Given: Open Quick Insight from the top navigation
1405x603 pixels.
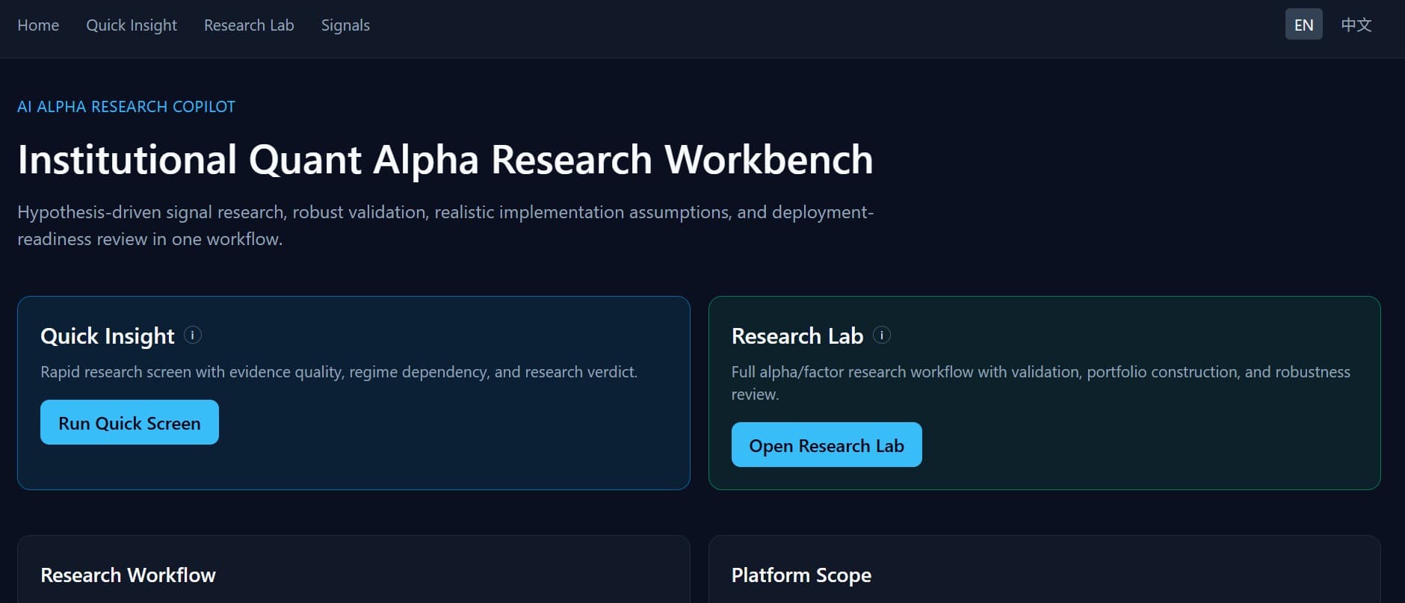Looking at the screenshot, I should click(x=132, y=25).
